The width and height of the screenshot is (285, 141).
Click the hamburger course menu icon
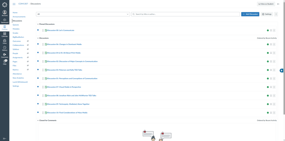[x=14, y=4]
